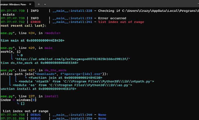Click the 'Error occurred' log message

pos(112,18)
